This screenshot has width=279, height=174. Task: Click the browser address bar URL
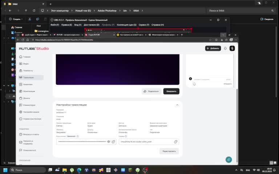tap(64, 40)
